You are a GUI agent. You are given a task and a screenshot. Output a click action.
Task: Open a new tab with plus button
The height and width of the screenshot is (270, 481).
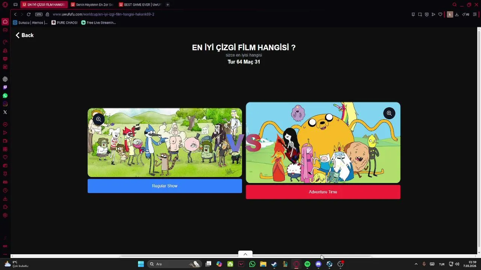[168, 4]
